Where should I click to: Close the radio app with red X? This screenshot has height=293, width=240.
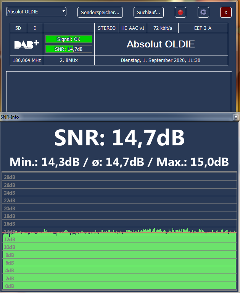pos(226,12)
